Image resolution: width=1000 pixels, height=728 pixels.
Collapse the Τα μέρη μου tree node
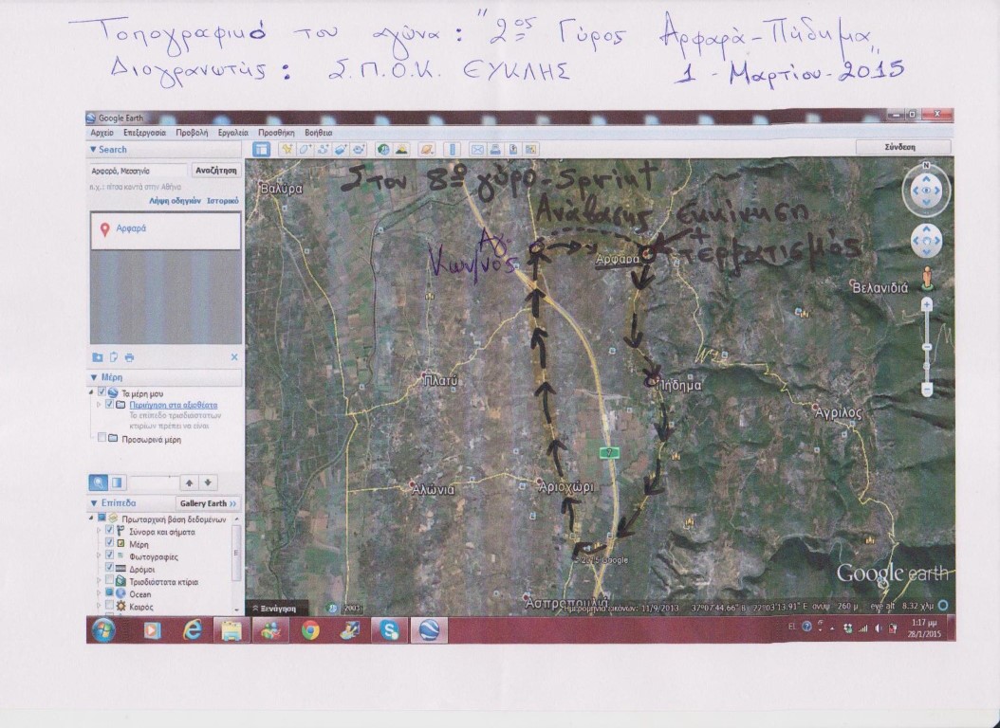point(92,392)
